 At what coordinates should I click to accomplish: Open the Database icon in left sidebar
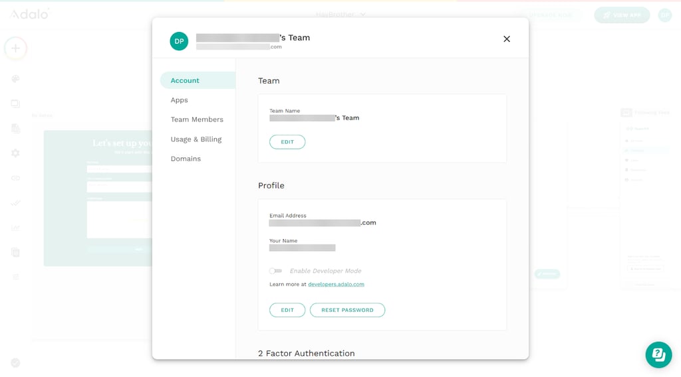[16, 128]
